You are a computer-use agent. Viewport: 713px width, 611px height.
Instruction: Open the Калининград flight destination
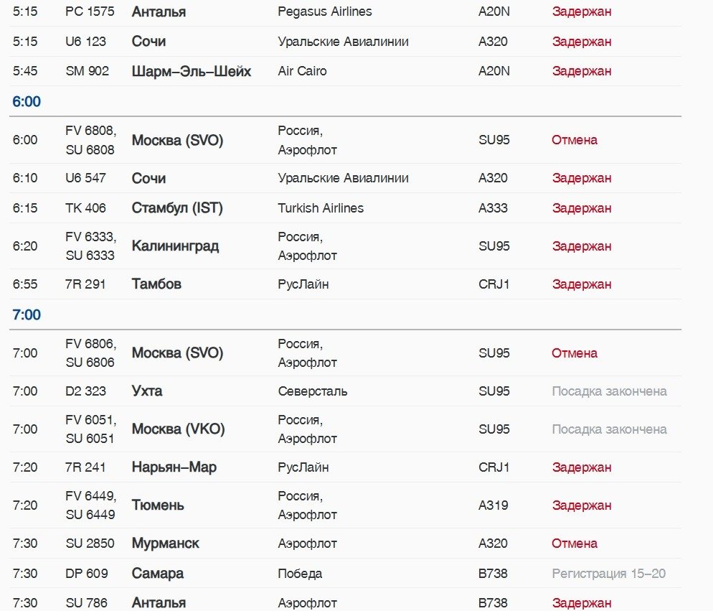pos(175,246)
